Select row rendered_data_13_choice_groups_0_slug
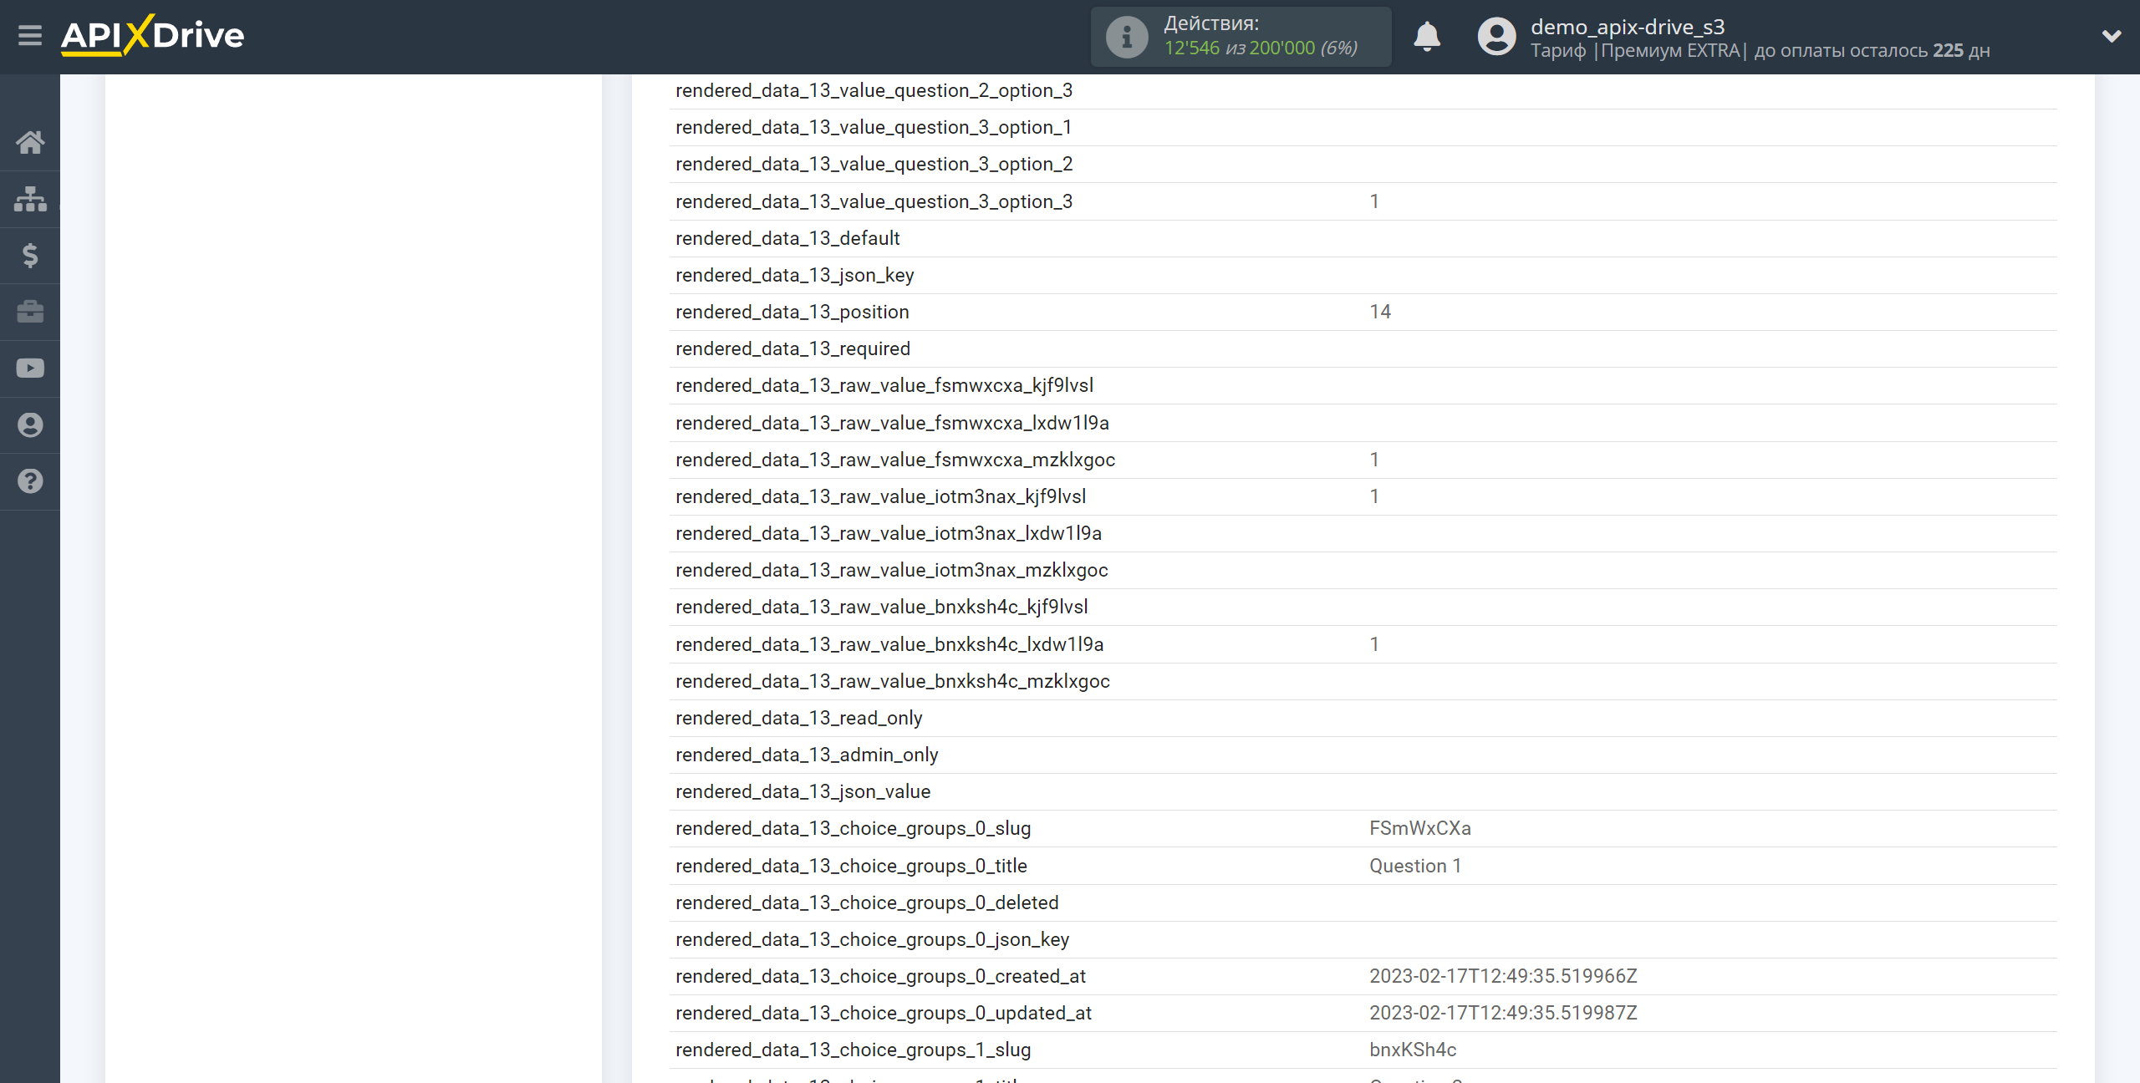The height and width of the screenshot is (1083, 2140). click(x=1363, y=828)
